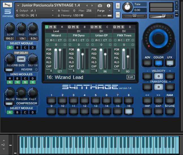Image resolution: width=183 pixels, height=155 pixels.
Task: Select preset slot 1
Action: [51, 100]
